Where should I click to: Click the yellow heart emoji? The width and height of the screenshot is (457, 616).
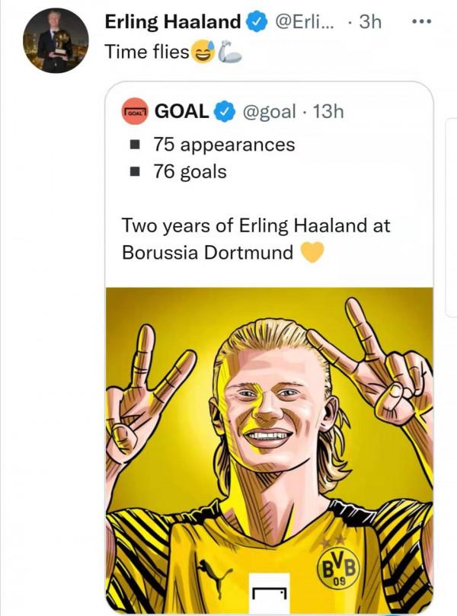coord(312,253)
